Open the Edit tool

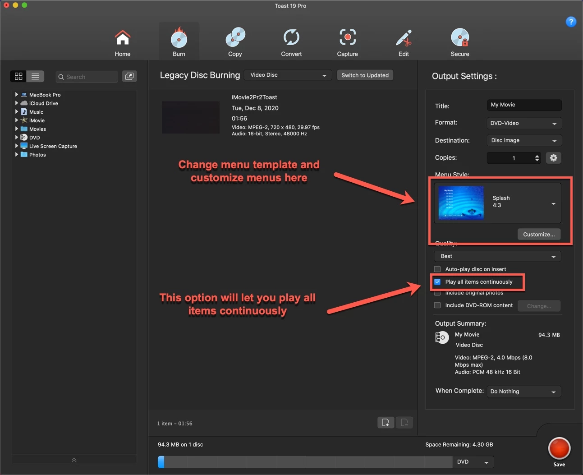coord(404,43)
